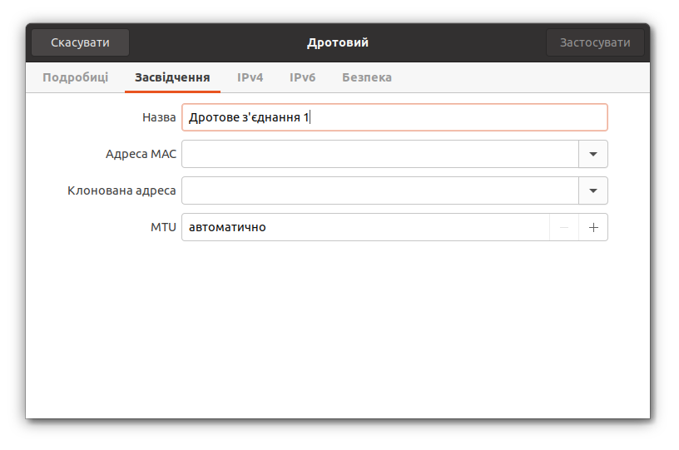Expand the Адреса MAC dropdown arrow
This screenshot has width=679, height=450.
point(593,154)
